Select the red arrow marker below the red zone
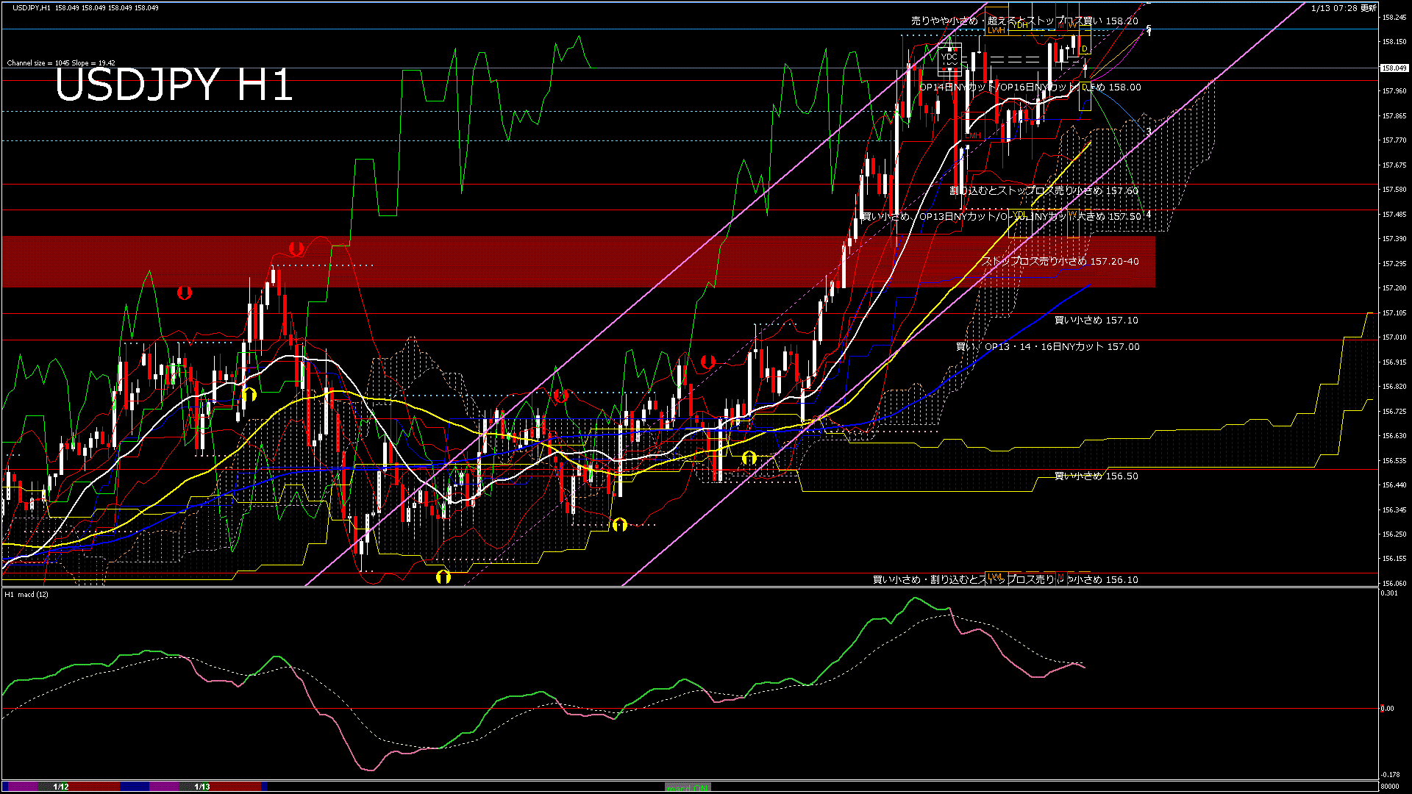This screenshot has width=1412, height=794. [x=185, y=293]
